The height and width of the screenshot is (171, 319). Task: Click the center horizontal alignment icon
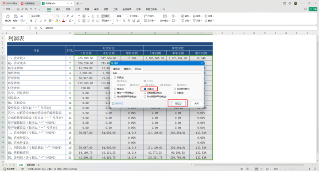tap(84, 21)
